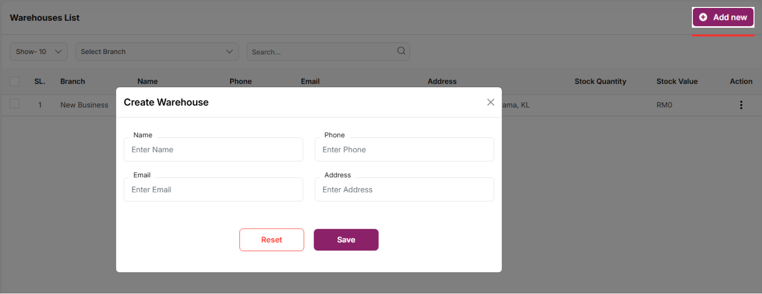Viewport: 762px width, 294px height.
Task: Click the warehouse Search box
Action: tap(323, 52)
